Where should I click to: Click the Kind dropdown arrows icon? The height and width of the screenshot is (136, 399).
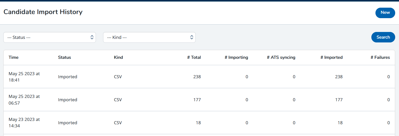(x=192, y=37)
